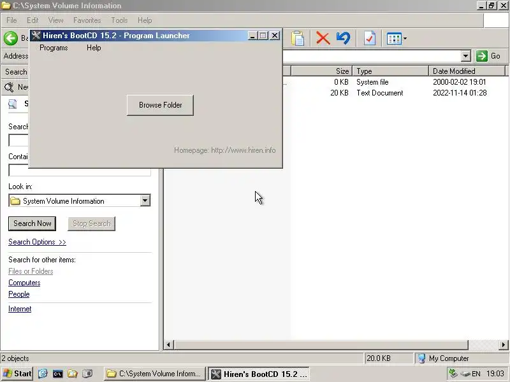Minimize the Hiren's BootCD launcher window
510x382 pixels.
[252, 36]
